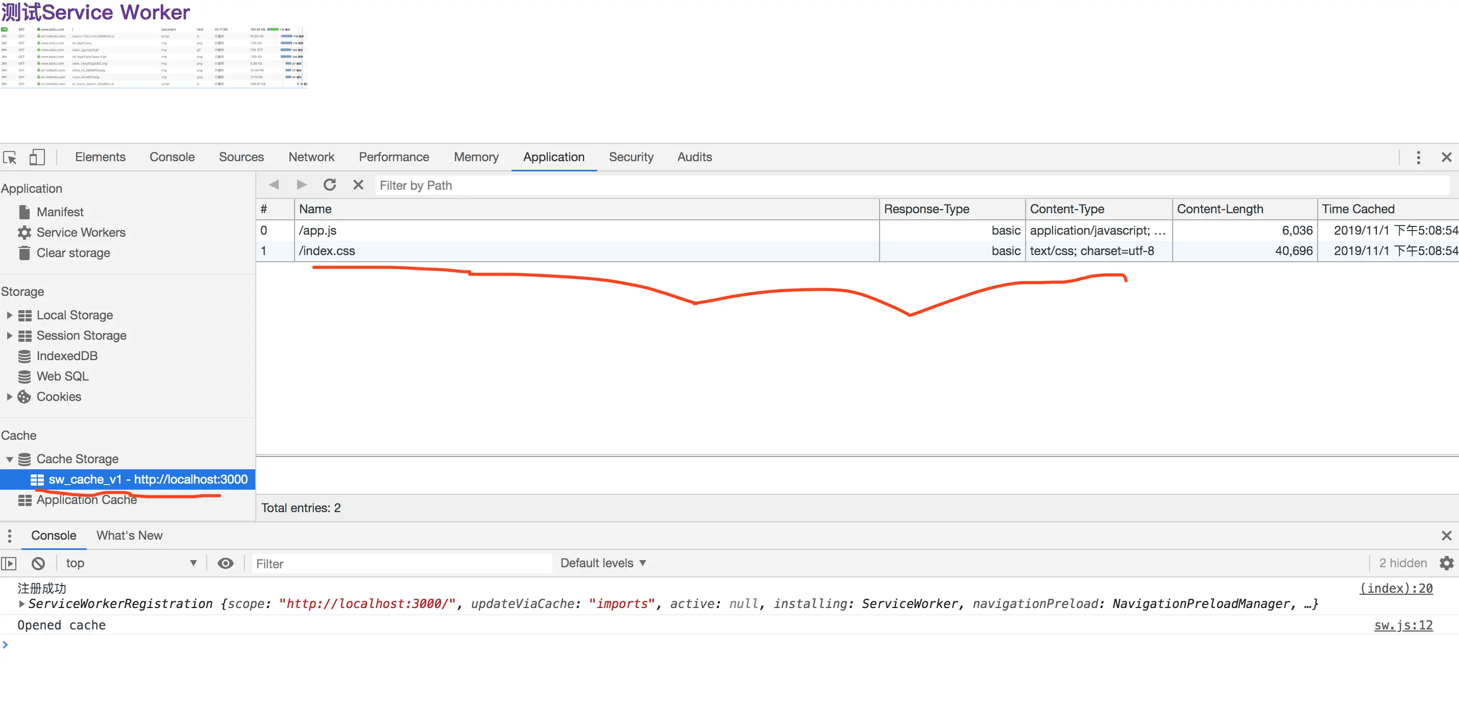This screenshot has height=707, width=1459.
Task: Delete selected cache entry with X icon
Action: coord(358,185)
